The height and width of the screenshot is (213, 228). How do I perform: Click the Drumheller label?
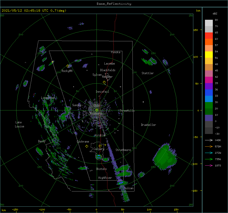point(148,125)
